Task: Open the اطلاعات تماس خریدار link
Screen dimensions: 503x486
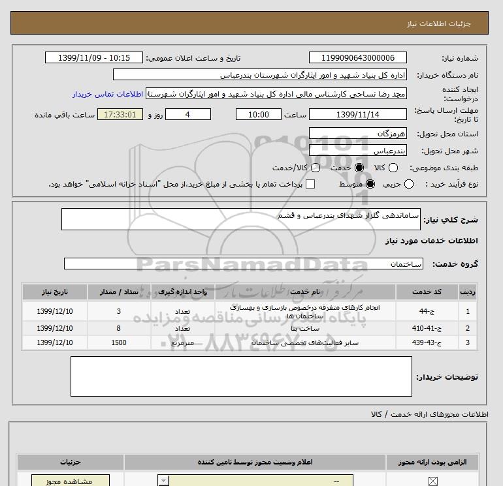Action: pyautogui.click(x=108, y=94)
